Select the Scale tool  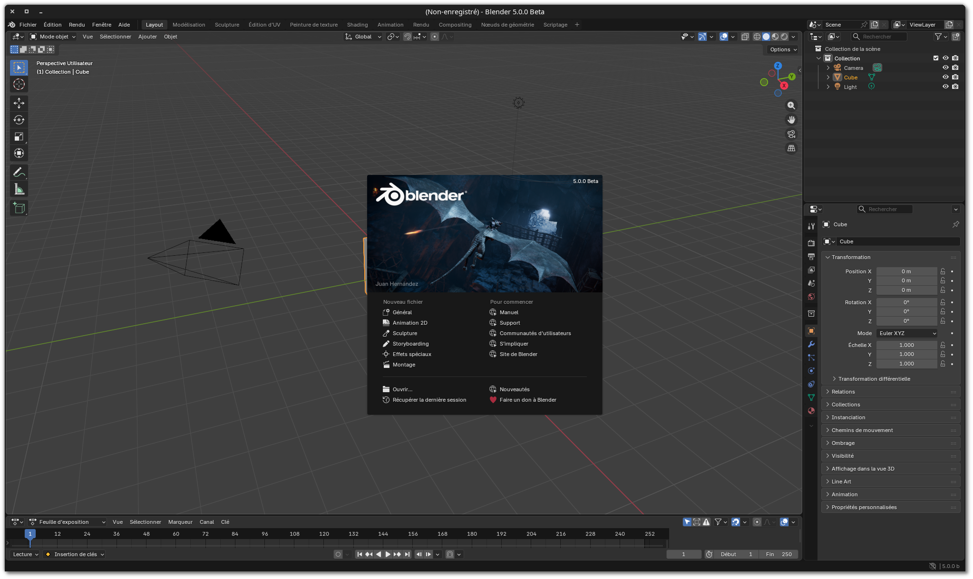[x=19, y=137]
